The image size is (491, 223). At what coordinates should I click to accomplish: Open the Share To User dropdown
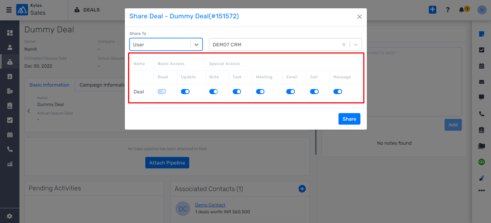pyautogui.click(x=166, y=45)
